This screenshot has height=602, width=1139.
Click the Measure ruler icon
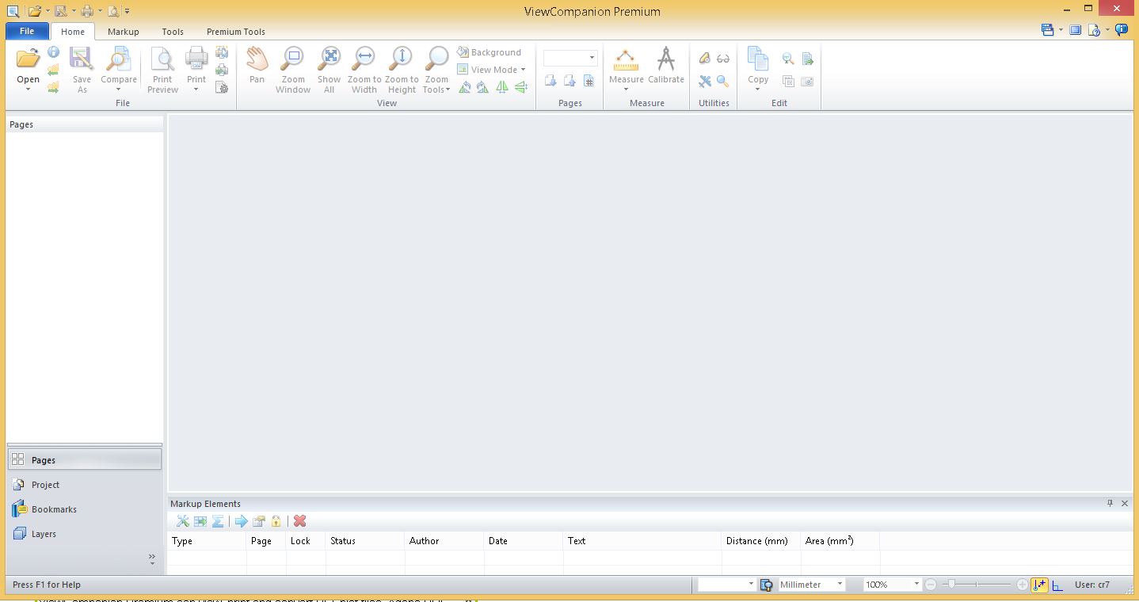[626, 59]
